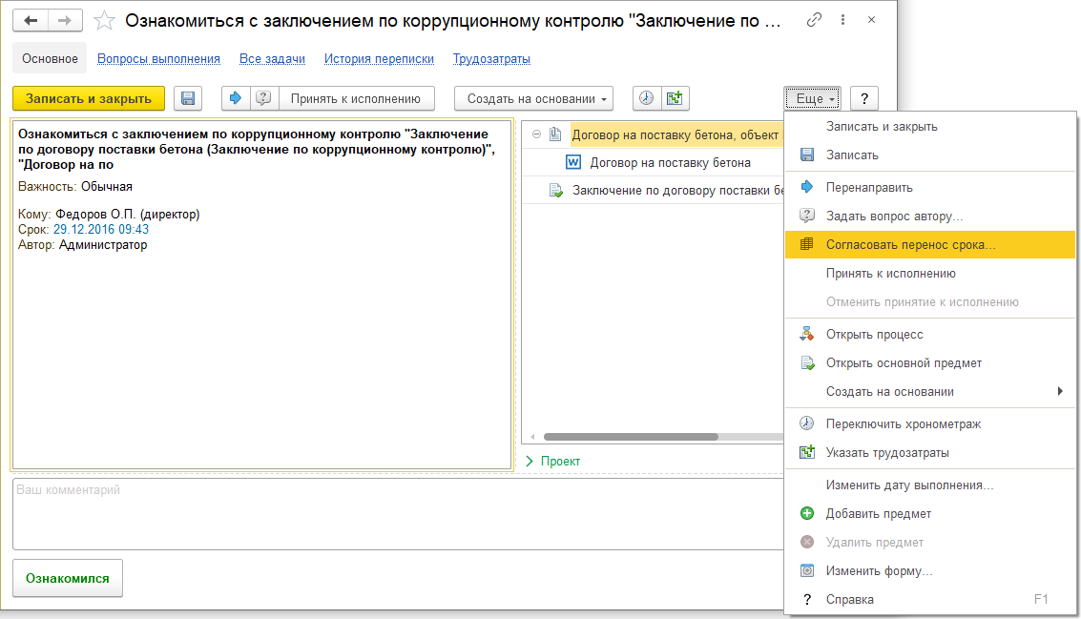This screenshot has height=619, width=1081.
Task: Copy link using the chain icon
Action: 813,20
